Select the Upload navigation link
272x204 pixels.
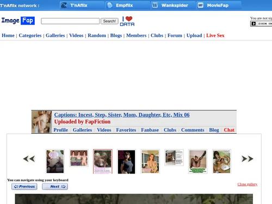click(194, 35)
